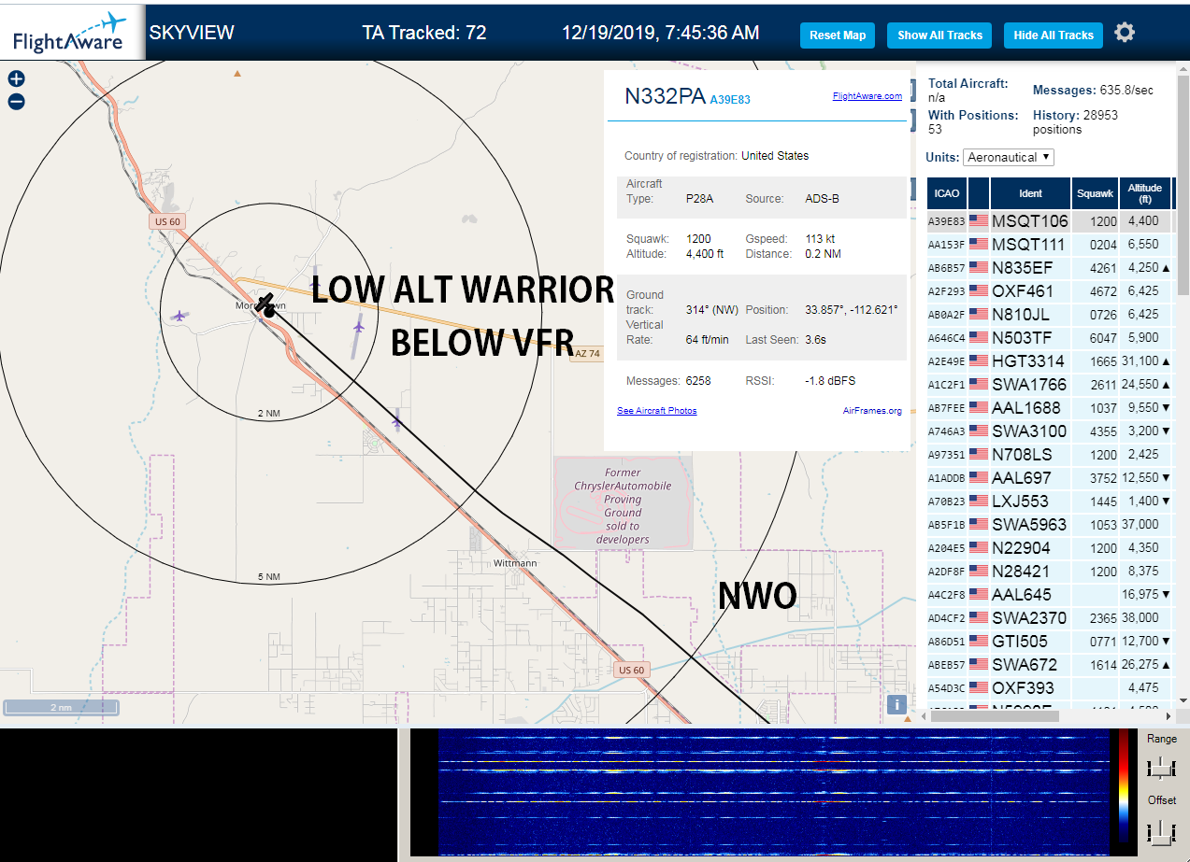The image size is (1190, 862).
Task: Click ICAO code AA153F cell
Action: pyautogui.click(x=946, y=245)
